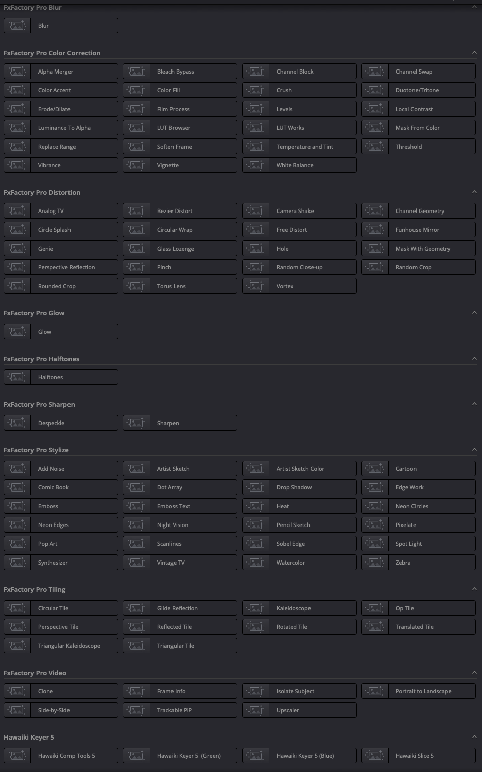The image size is (482, 772).
Task: Select the Temperature and Tint effect
Action: [299, 147]
